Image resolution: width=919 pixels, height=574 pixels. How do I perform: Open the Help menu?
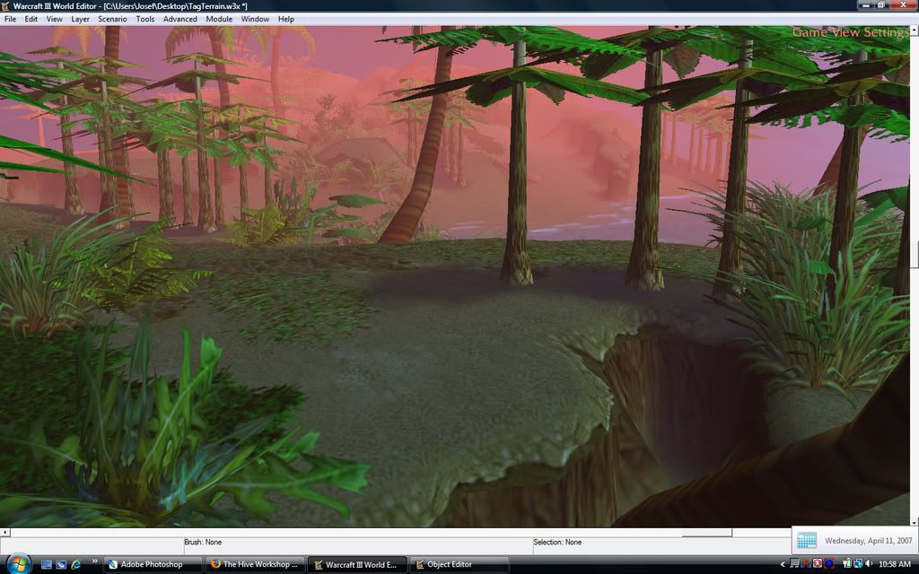[x=286, y=19]
